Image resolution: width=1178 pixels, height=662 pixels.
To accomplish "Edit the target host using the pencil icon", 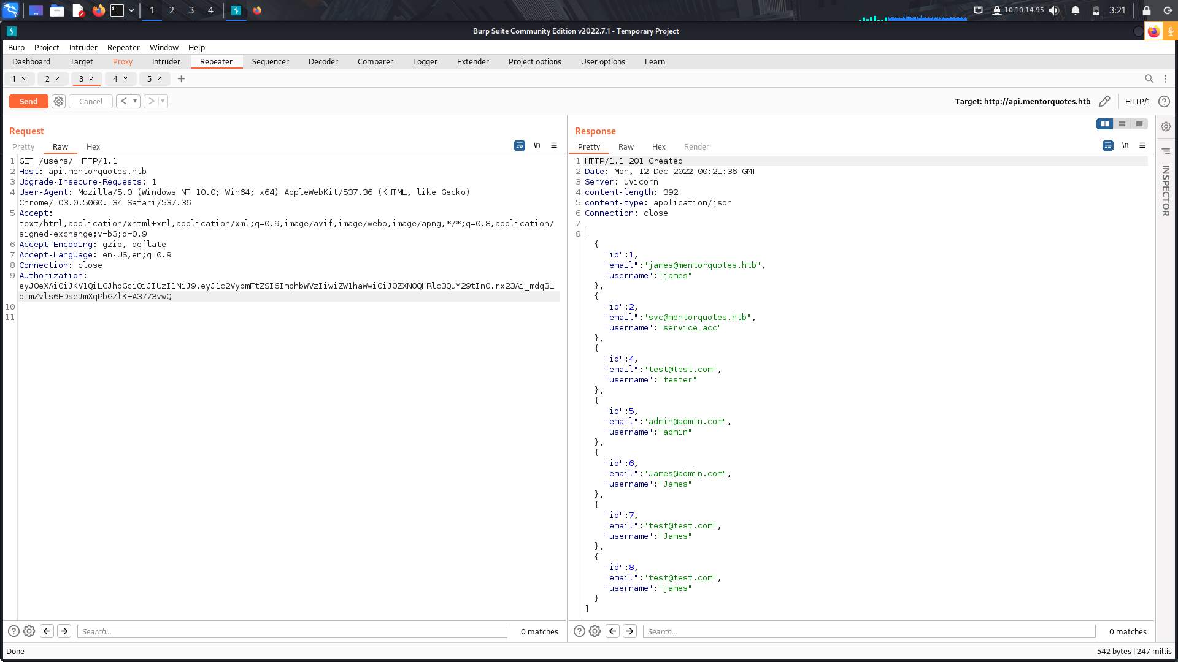I will 1104,101.
